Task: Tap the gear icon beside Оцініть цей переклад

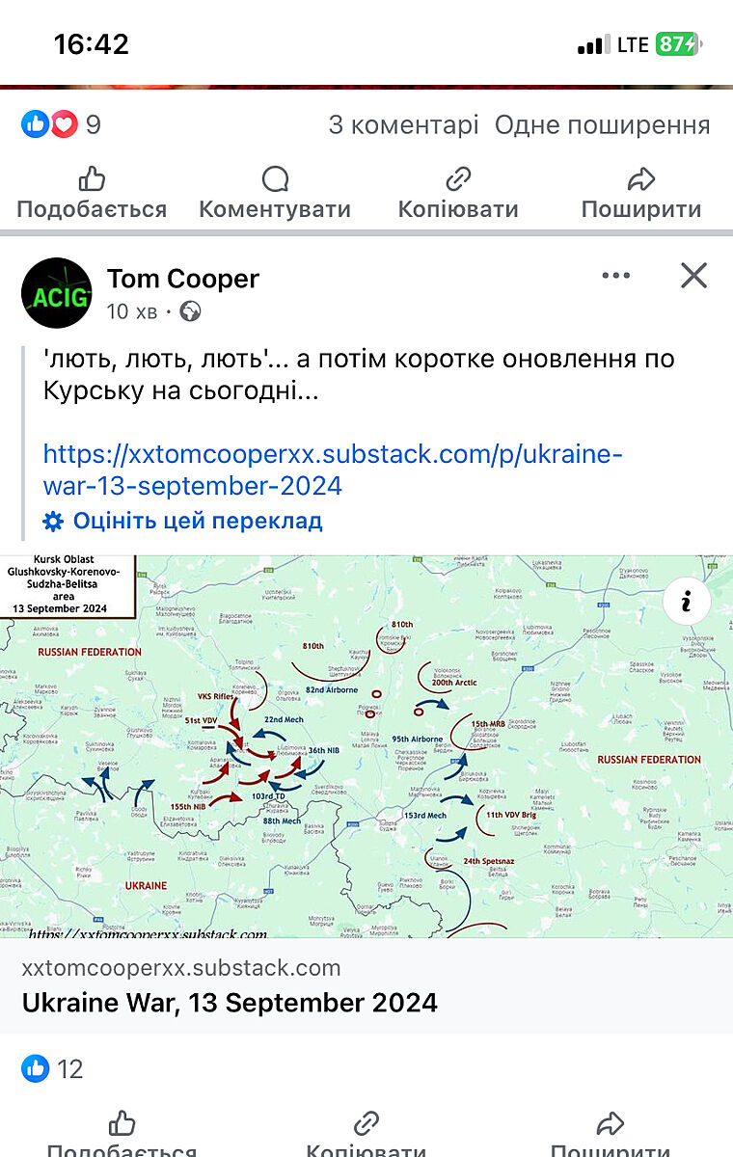Action: (54, 522)
